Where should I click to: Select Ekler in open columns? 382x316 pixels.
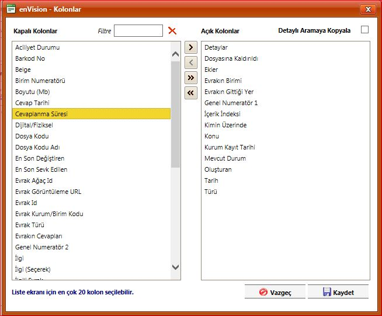[x=286, y=70]
